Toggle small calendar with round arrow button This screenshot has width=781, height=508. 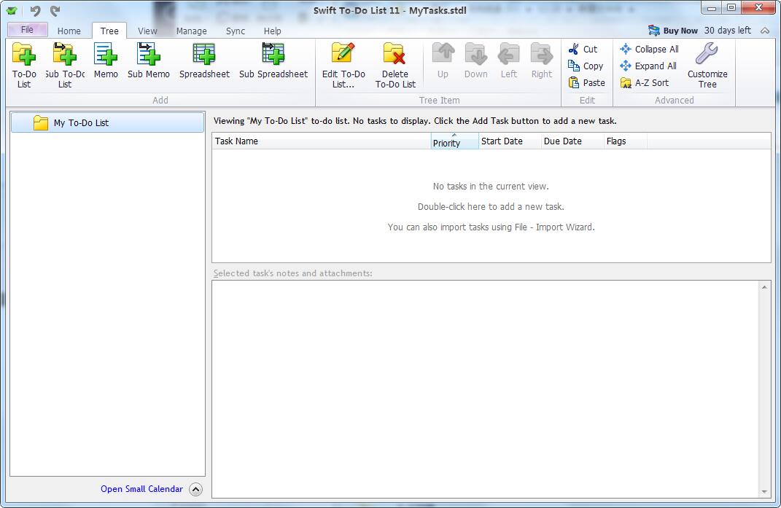(x=195, y=490)
